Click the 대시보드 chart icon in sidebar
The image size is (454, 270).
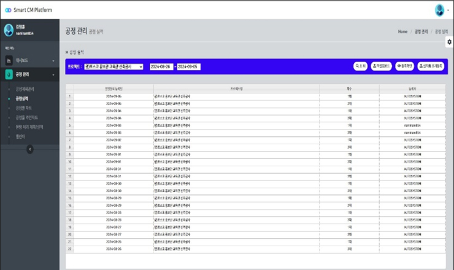coord(9,61)
